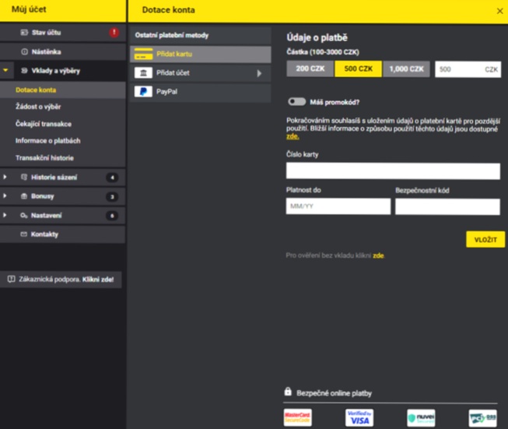The width and height of the screenshot is (508, 429).
Task: Collapse the Vklady a výběry section arrow
Action: pyautogui.click(x=5, y=70)
